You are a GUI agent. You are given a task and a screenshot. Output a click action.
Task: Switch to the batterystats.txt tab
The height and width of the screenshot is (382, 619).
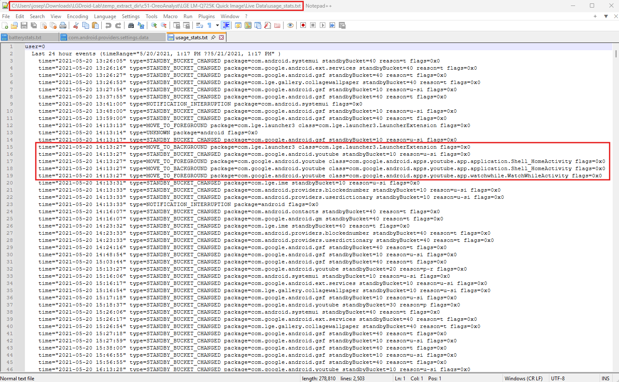click(x=25, y=38)
